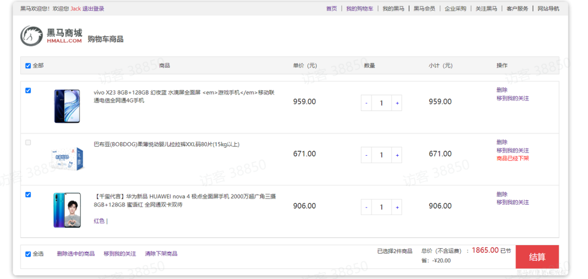Click the 671.00 subtotal value

point(440,154)
